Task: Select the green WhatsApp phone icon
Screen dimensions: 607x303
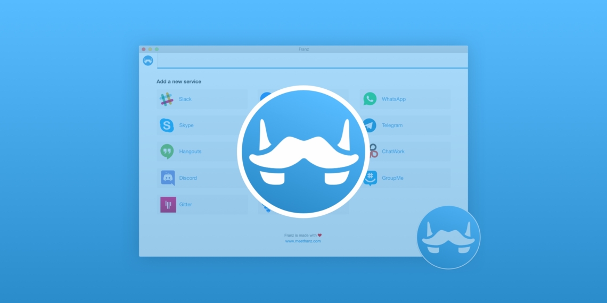Action: click(x=370, y=99)
